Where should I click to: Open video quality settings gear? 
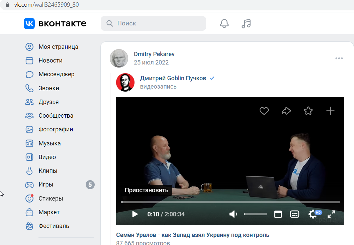point(313,214)
